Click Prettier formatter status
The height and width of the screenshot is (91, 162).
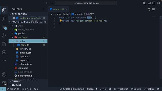point(149,89)
